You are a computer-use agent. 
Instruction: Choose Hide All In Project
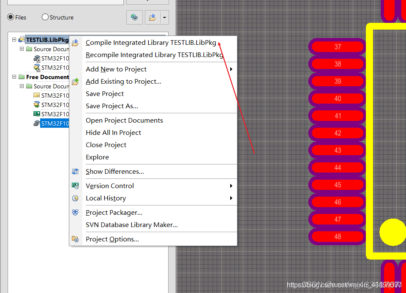[153, 133]
